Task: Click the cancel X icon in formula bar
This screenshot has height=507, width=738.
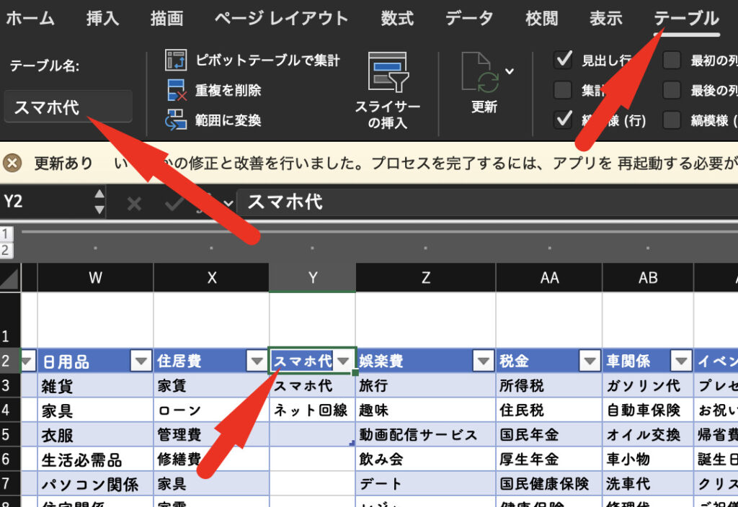Action: pos(134,204)
